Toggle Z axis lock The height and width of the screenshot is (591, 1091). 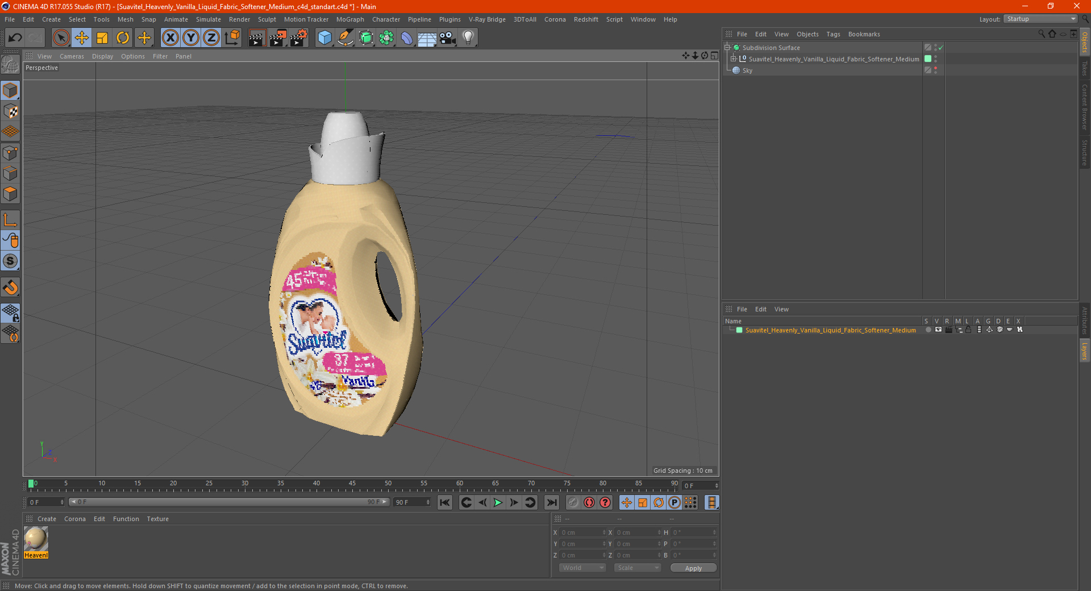211,38
